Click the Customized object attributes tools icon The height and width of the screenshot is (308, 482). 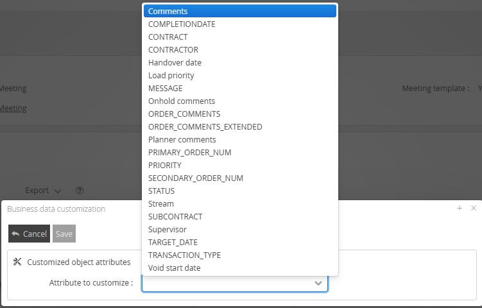coord(18,262)
